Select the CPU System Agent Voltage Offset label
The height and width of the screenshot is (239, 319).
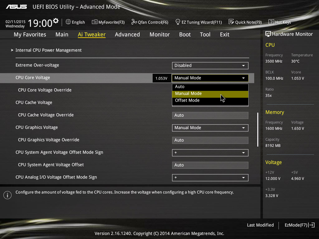point(51,165)
